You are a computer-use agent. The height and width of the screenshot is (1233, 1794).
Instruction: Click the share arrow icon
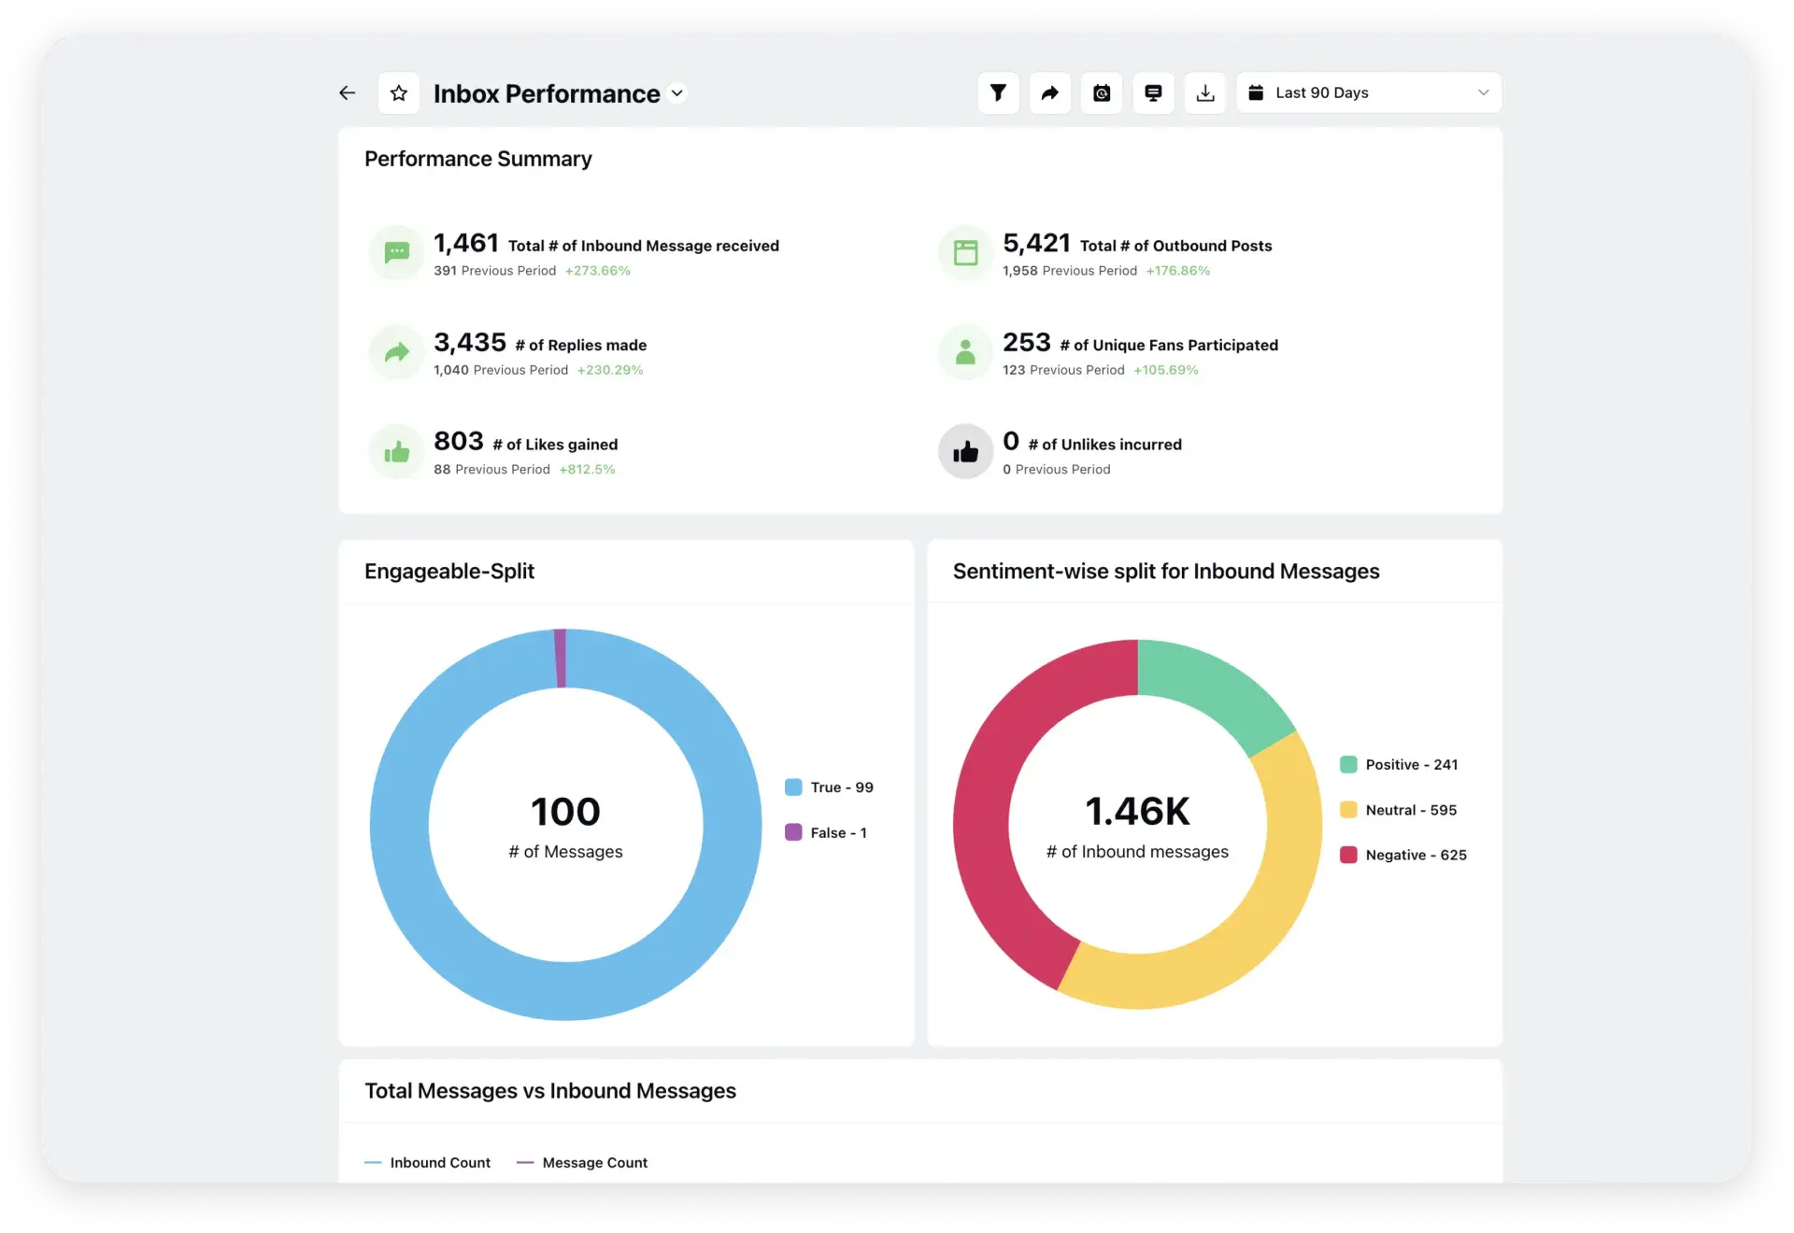tap(1050, 92)
